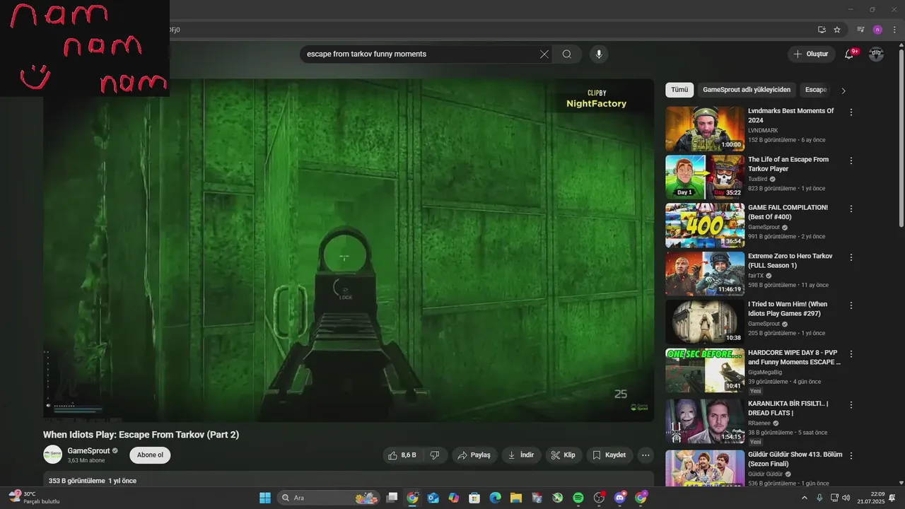Open The Life of an Escape thumbnail
Screen dimensions: 905x509
click(705, 177)
